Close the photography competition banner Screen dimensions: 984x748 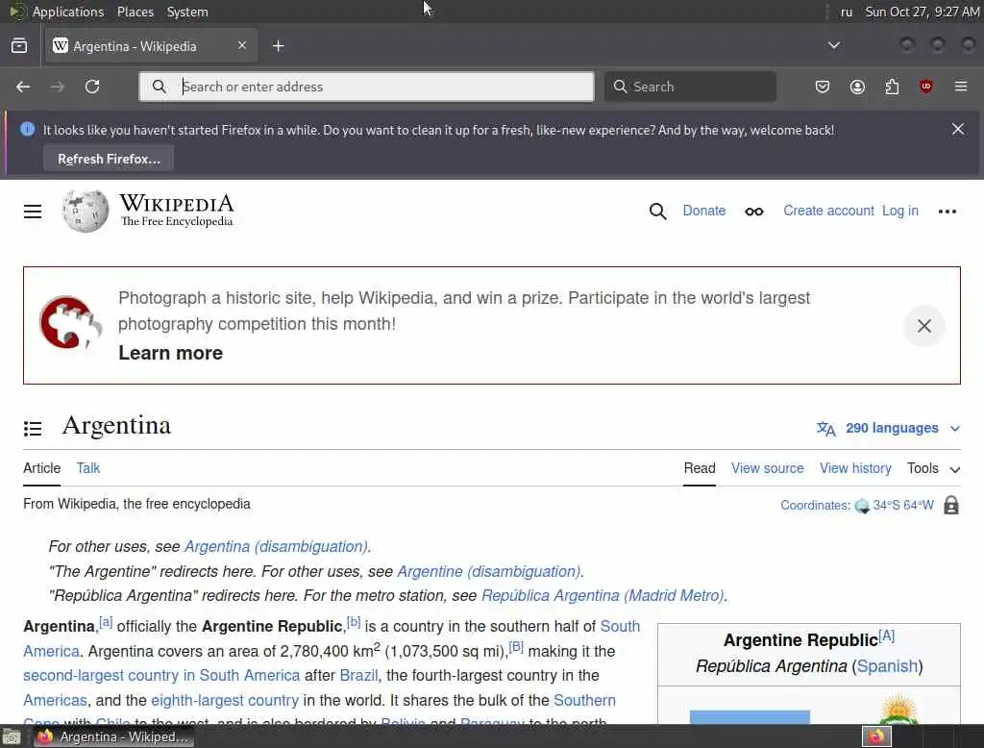923,326
